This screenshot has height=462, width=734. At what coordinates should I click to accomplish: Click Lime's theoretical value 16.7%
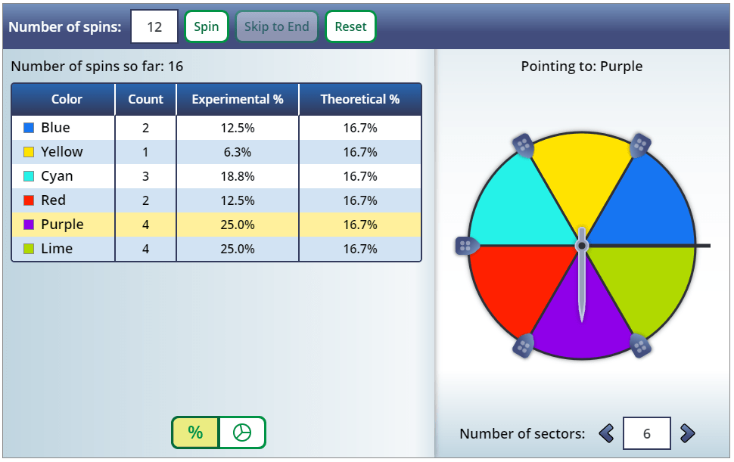tap(360, 249)
